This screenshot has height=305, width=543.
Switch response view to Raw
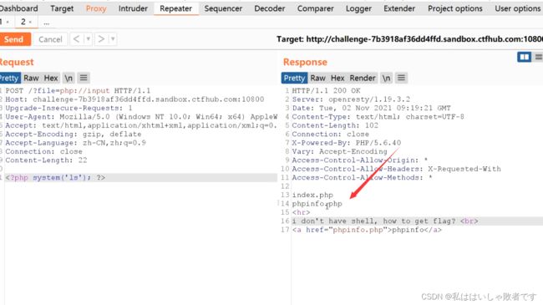(318, 78)
